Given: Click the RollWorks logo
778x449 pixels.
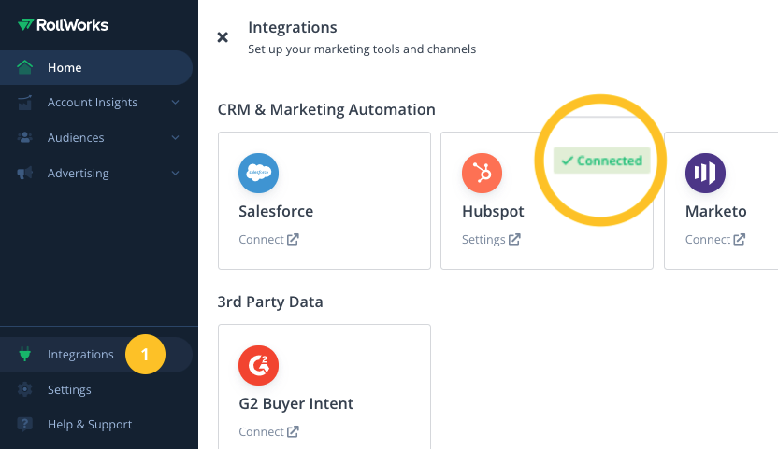Looking at the screenshot, I should tap(63, 25).
